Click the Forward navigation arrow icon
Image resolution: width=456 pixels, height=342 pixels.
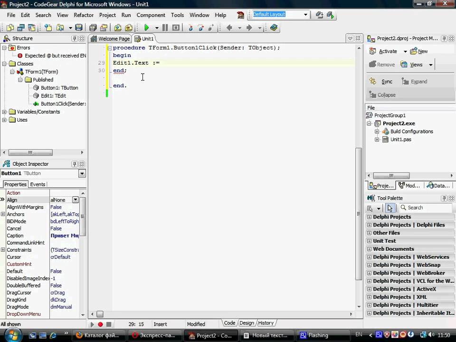click(249, 28)
